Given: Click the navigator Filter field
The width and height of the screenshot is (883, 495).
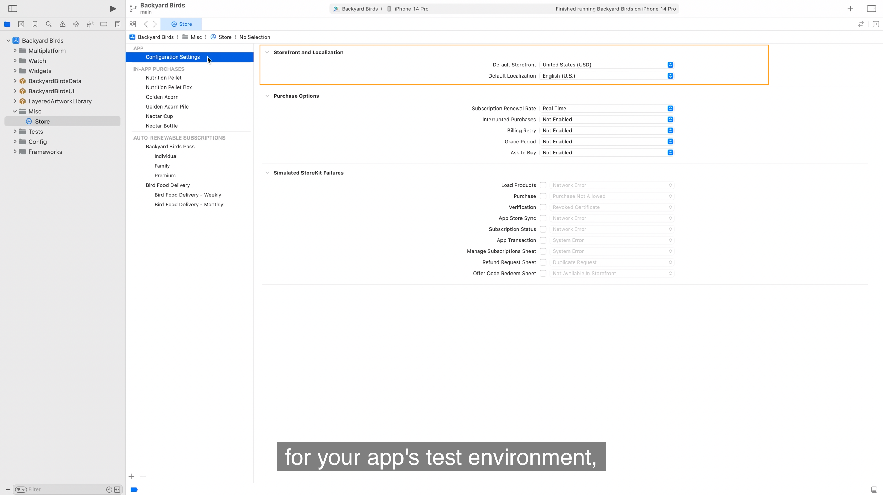Looking at the screenshot, I should (62, 489).
